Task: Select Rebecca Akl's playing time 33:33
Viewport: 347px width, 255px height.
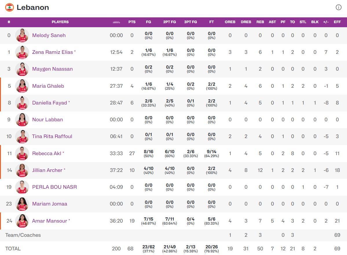Action: click(x=116, y=153)
